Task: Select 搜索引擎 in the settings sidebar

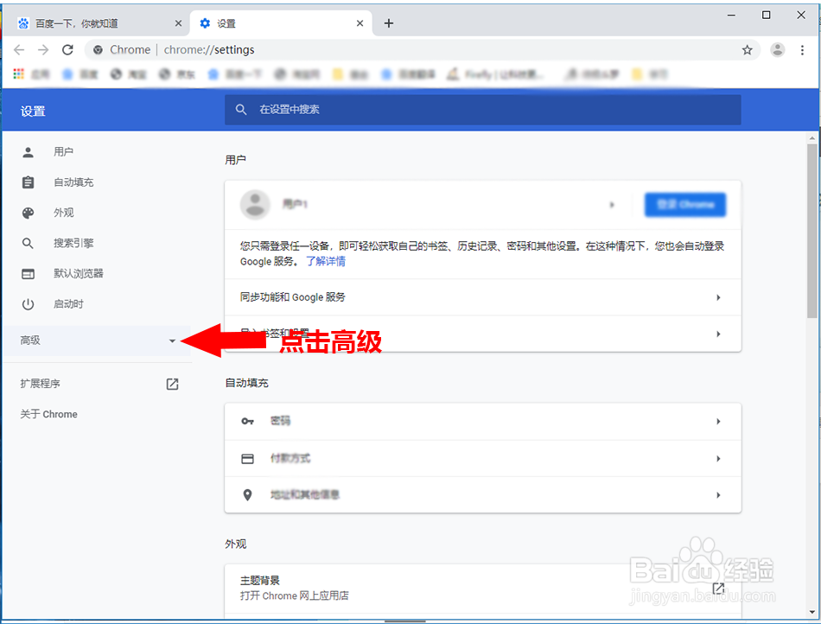Action: click(x=73, y=244)
